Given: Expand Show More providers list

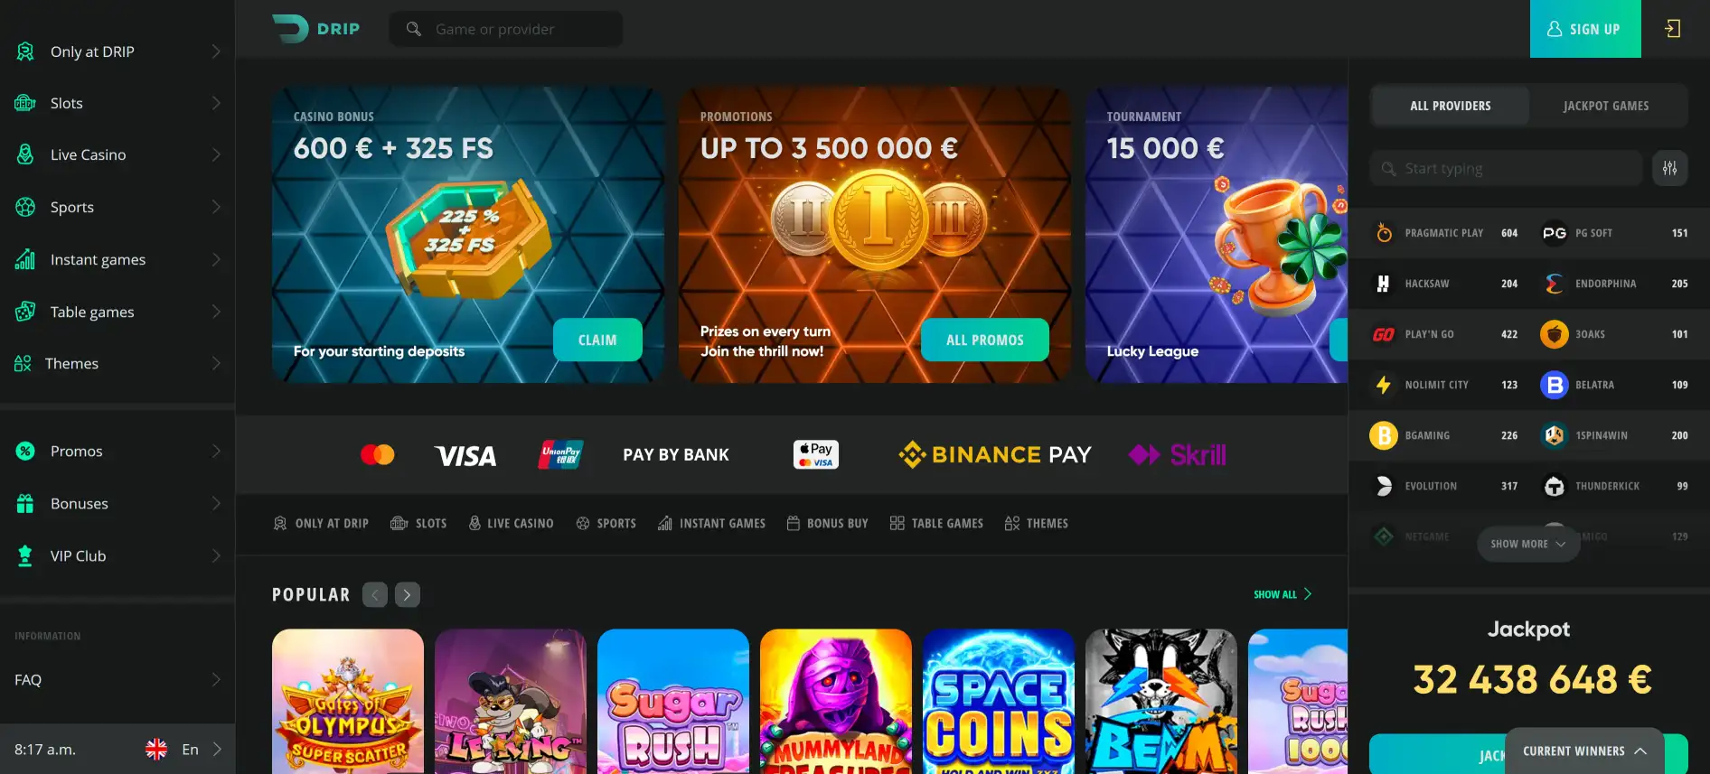Looking at the screenshot, I should click(x=1528, y=544).
